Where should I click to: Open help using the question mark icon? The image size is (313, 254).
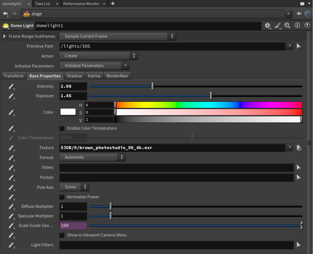point(307,26)
